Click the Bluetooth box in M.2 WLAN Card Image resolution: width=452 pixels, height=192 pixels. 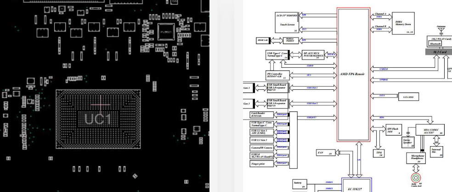[x=435, y=44]
